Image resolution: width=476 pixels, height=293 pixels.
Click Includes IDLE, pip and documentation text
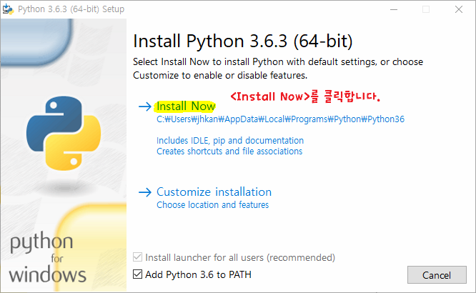(230, 141)
